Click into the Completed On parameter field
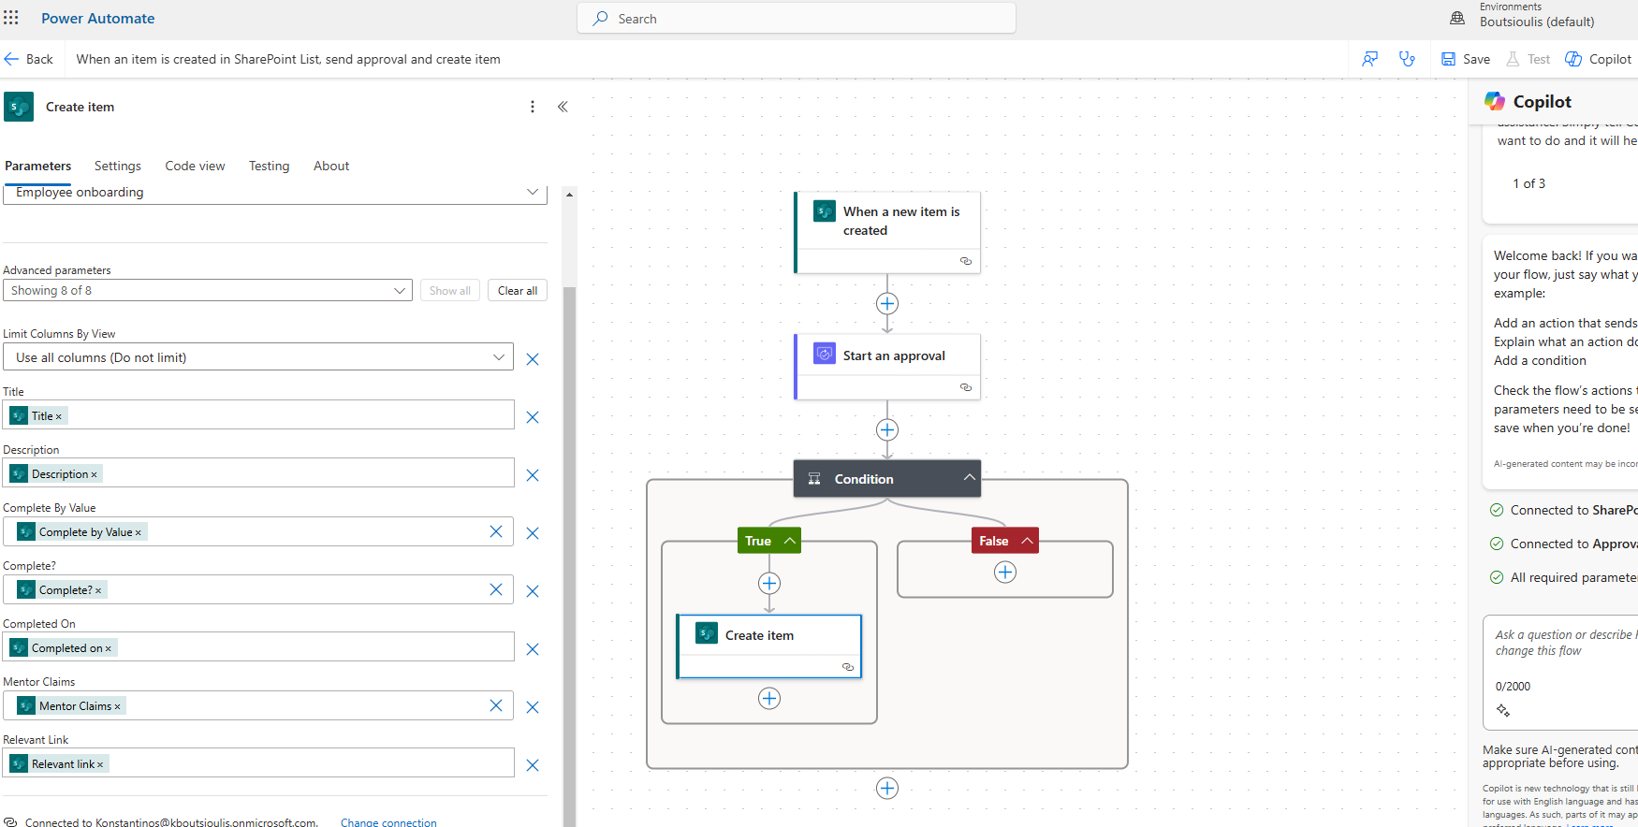Image resolution: width=1638 pixels, height=827 pixels. (x=258, y=647)
